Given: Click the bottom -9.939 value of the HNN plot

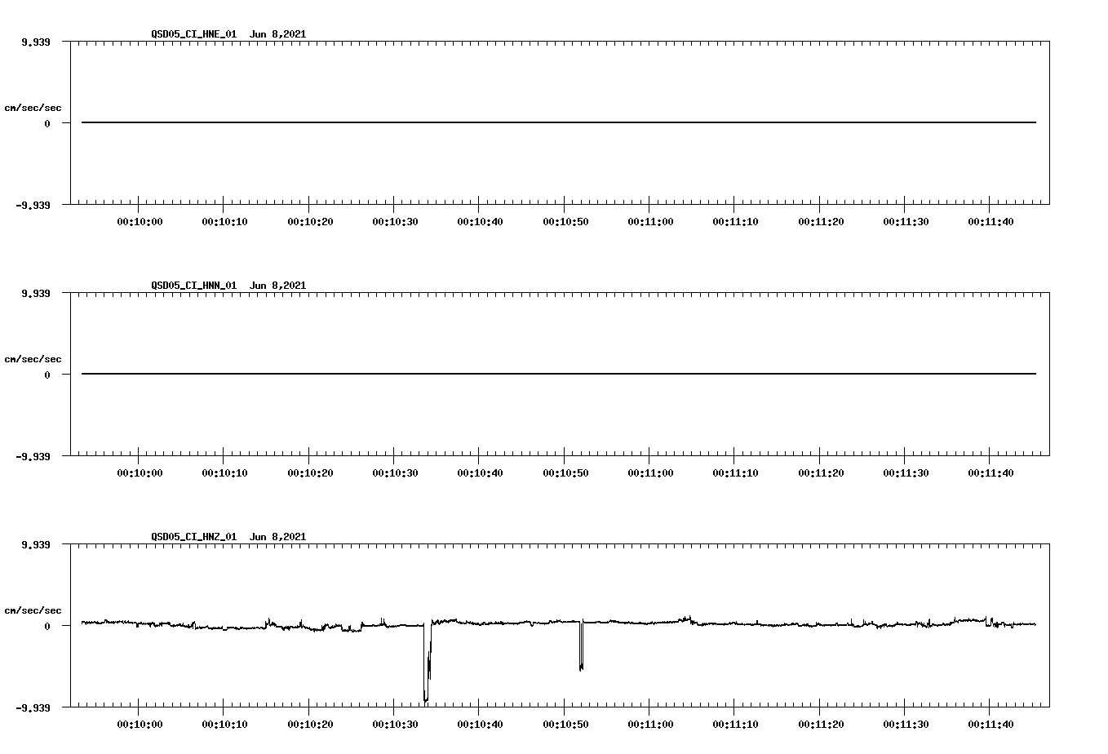Looking at the screenshot, I should (33, 456).
